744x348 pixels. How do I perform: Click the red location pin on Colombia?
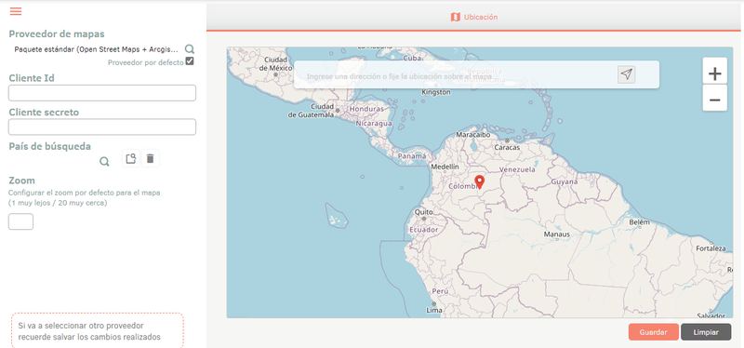click(x=479, y=182)
